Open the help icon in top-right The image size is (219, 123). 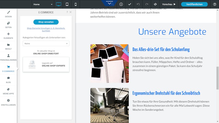pos(215,4)
